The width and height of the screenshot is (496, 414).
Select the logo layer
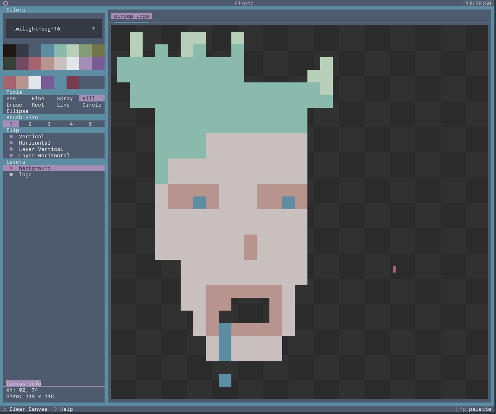[54, 174]
